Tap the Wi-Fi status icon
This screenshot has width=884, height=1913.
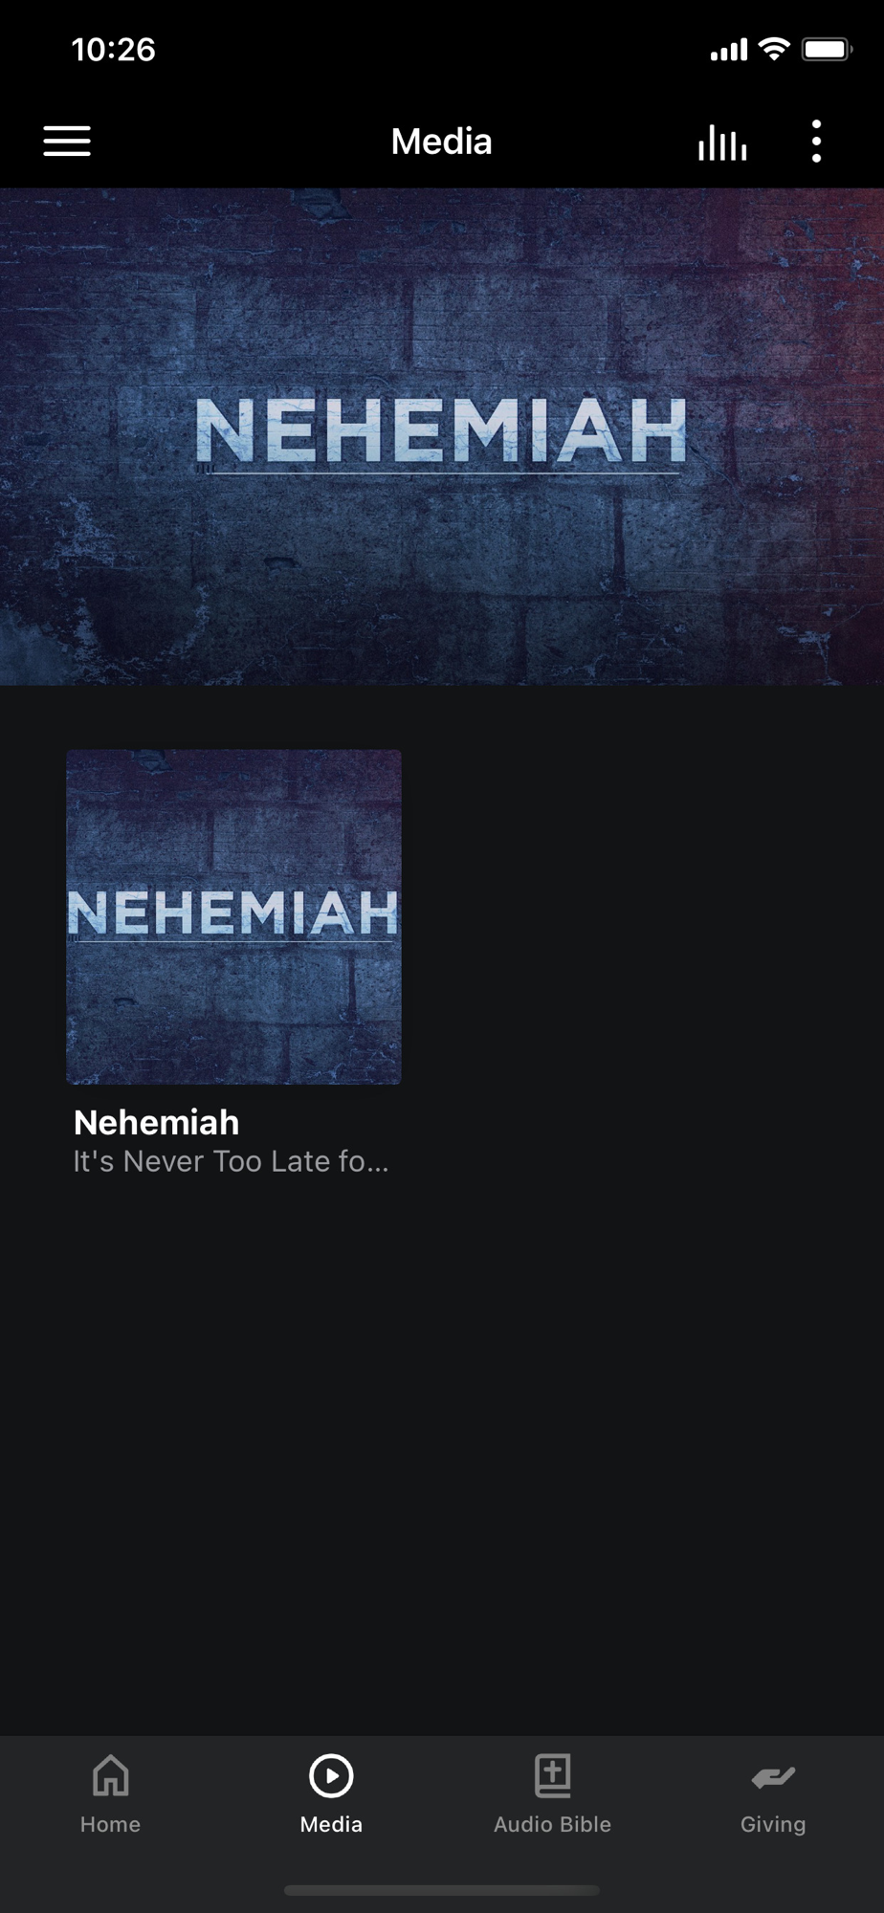tap(773, 49)
